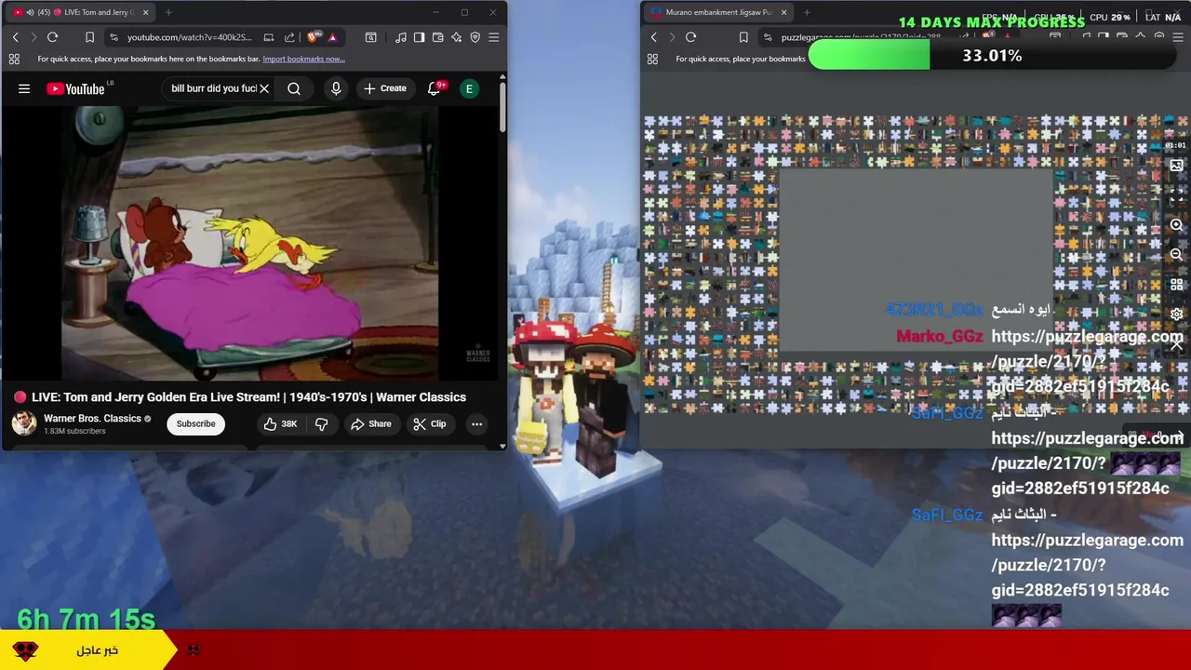Open apps grid on YouTube window bookmarks bar
Viewport: 1191px width, 670px height.
point(14,59)
